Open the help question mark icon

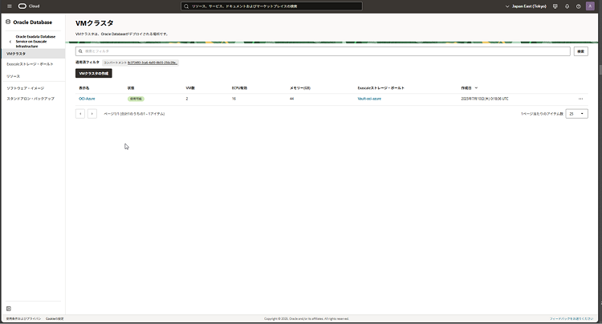click(x=578, y=6)
